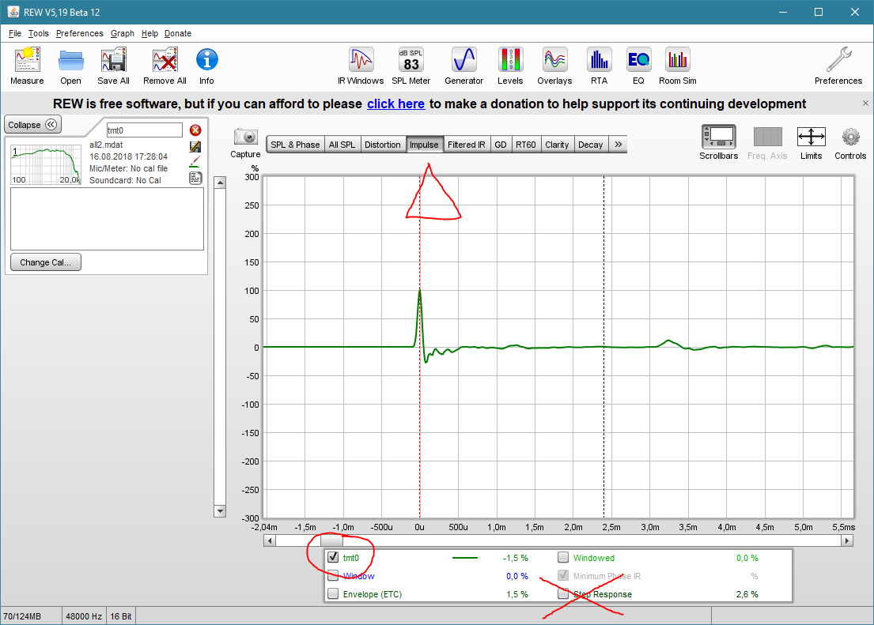The width and height of the screenshot is (874, 625).
Task: Remove tmt0 measurement with red X icon
Action: 195,130
